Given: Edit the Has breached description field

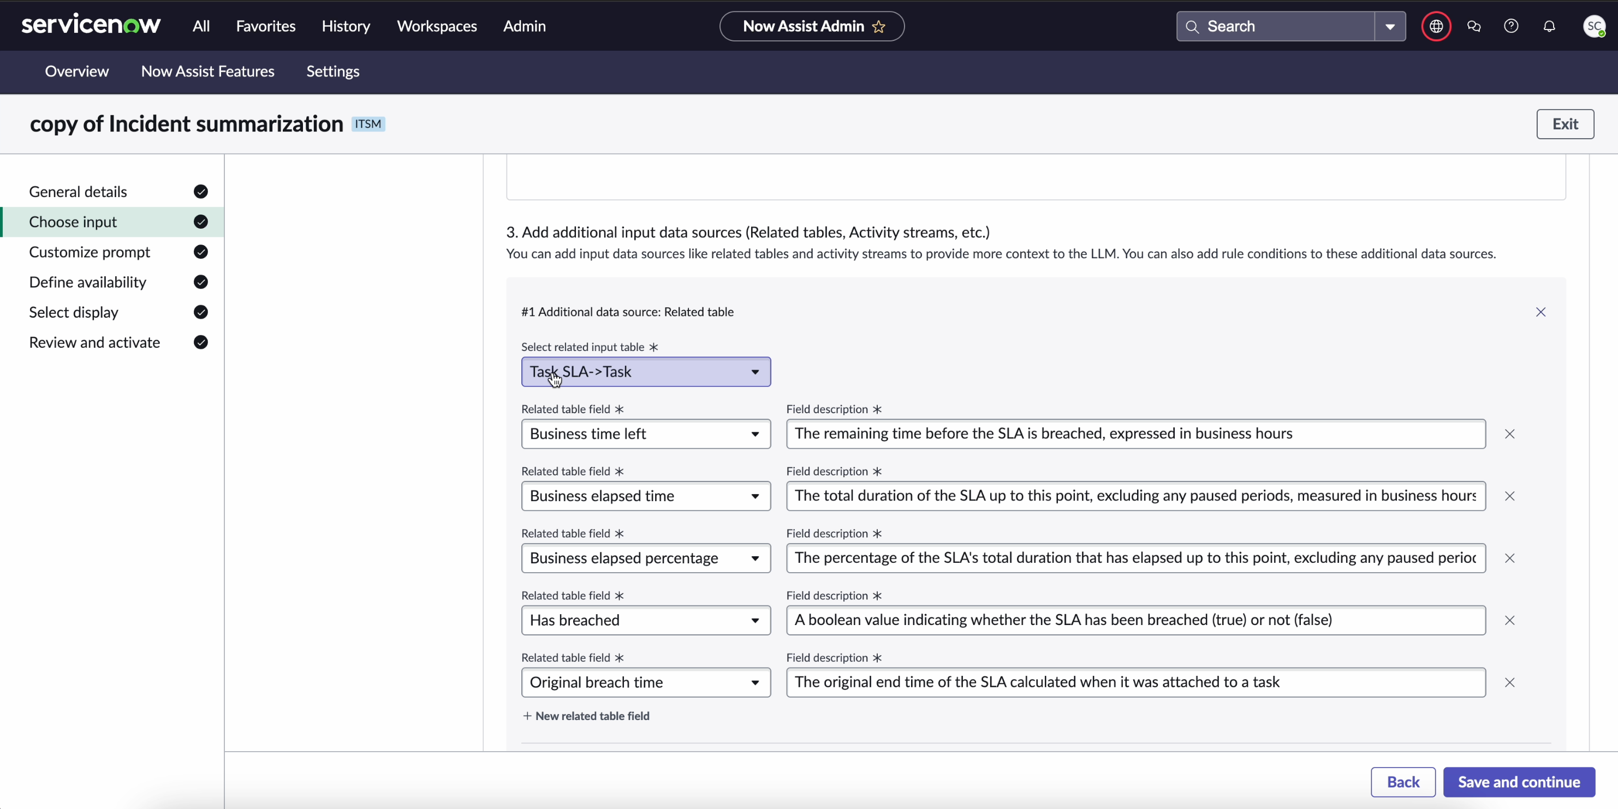Looking at the screenshot, I should [x=1135, y=621].
